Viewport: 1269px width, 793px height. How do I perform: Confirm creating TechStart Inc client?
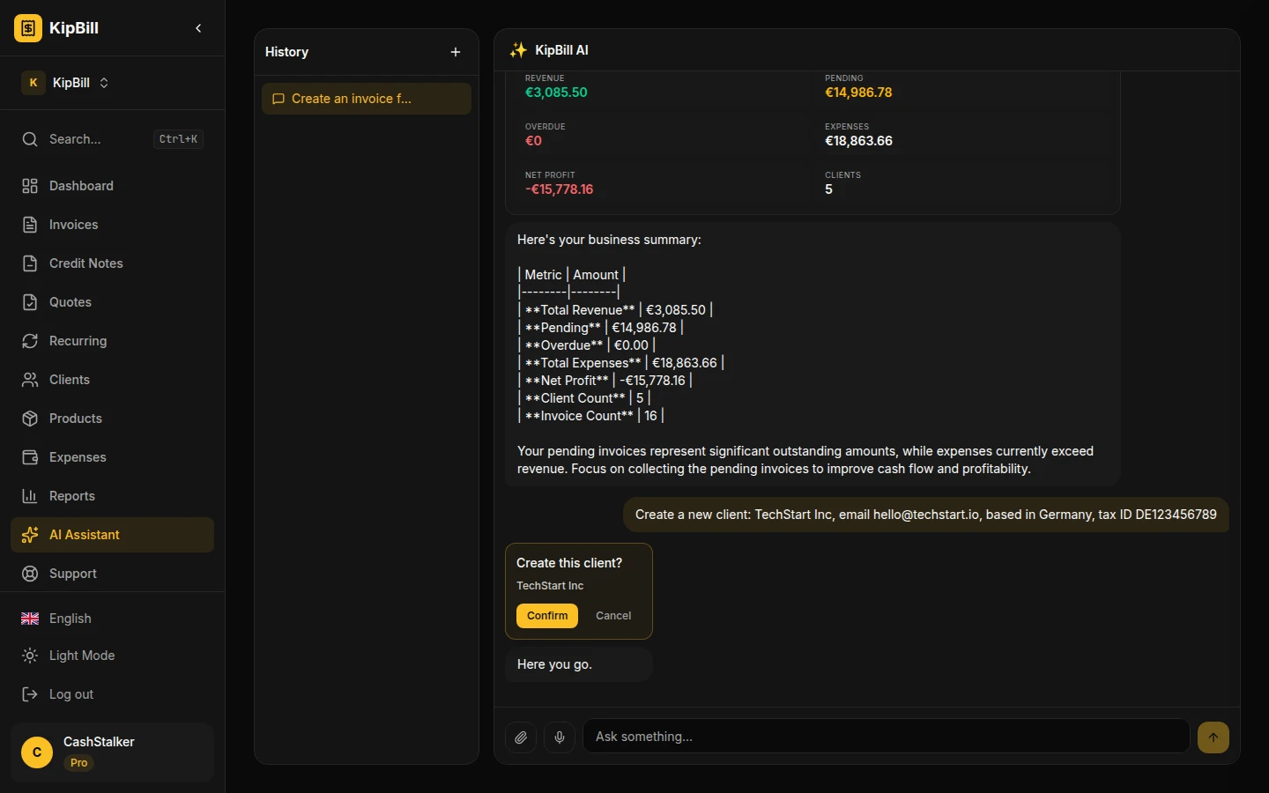(546, 616)
